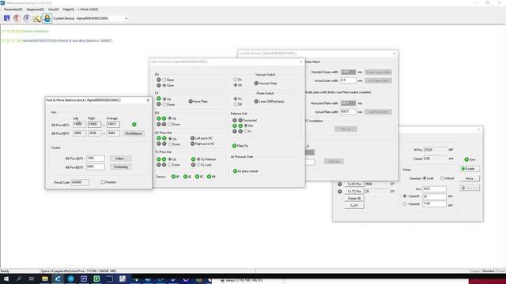Click Right put in HC indicator

[192, 144]
